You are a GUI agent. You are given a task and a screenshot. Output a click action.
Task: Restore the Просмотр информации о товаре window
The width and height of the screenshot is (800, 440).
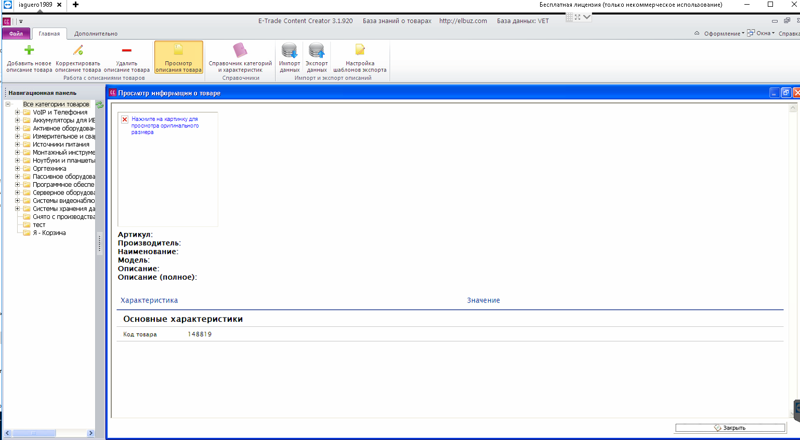coord(786,93)
